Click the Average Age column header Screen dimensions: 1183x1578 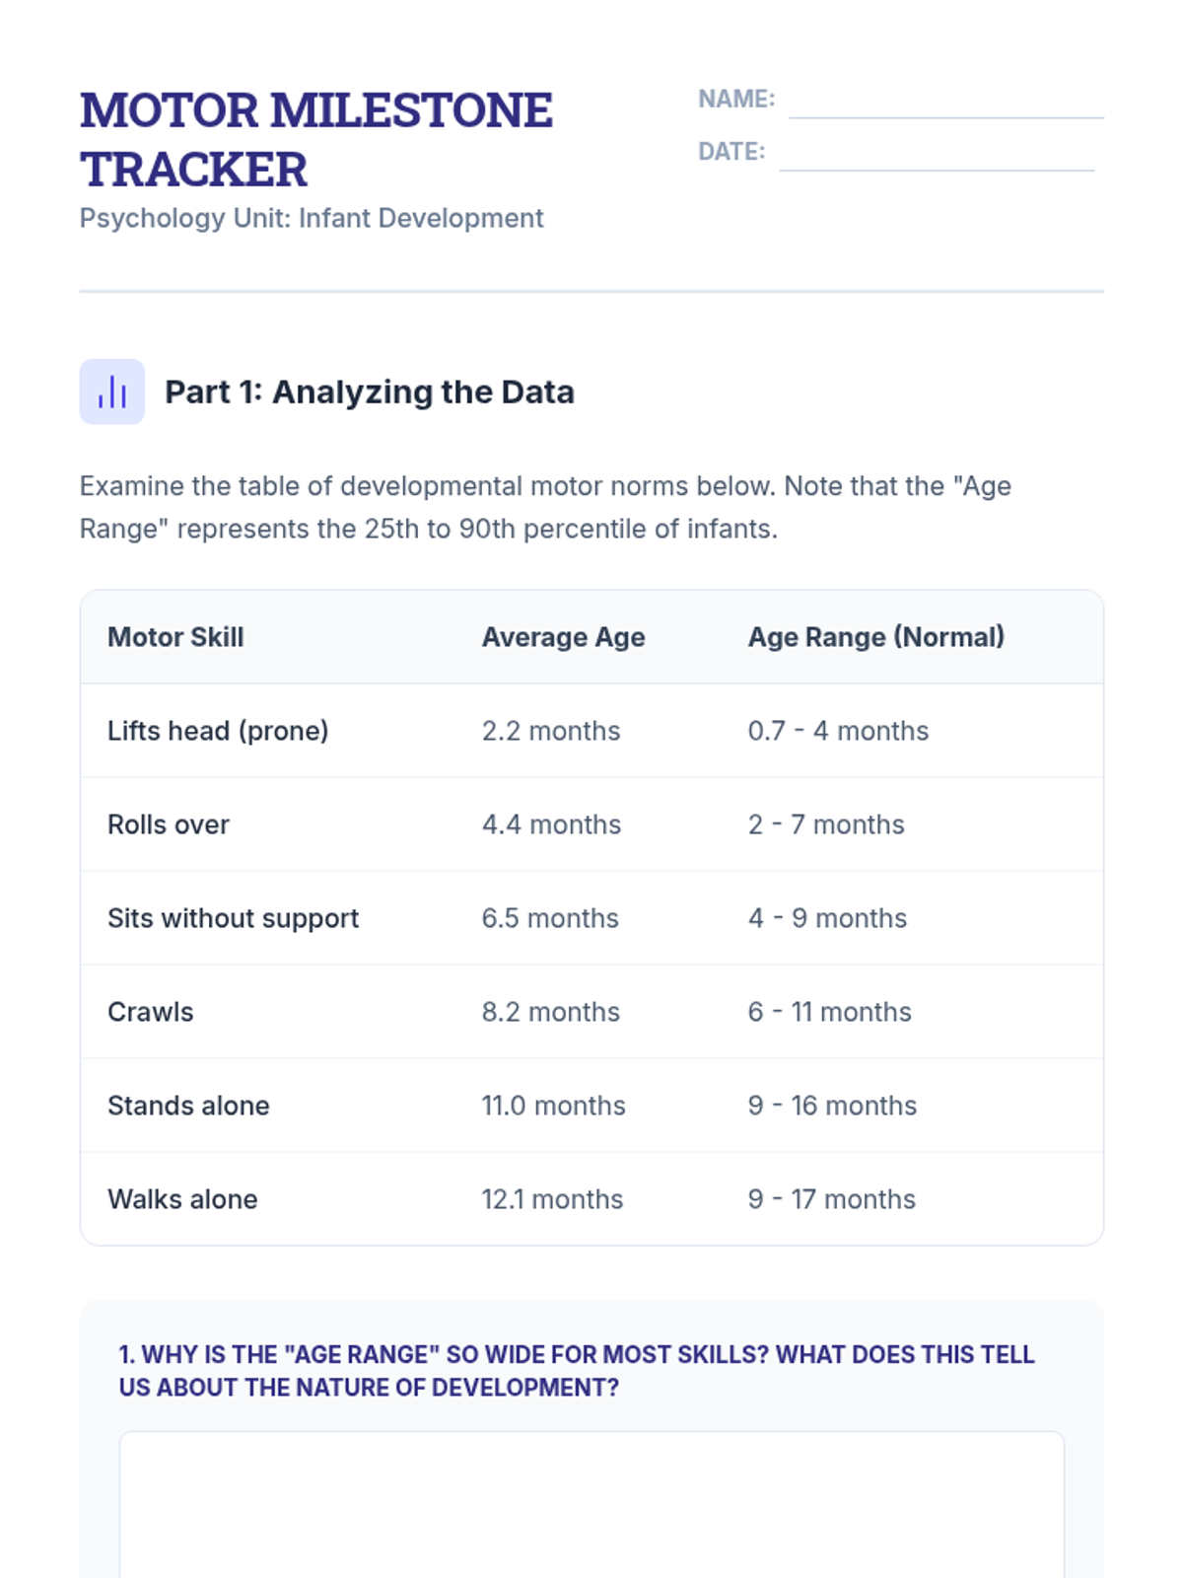(563, 637)
